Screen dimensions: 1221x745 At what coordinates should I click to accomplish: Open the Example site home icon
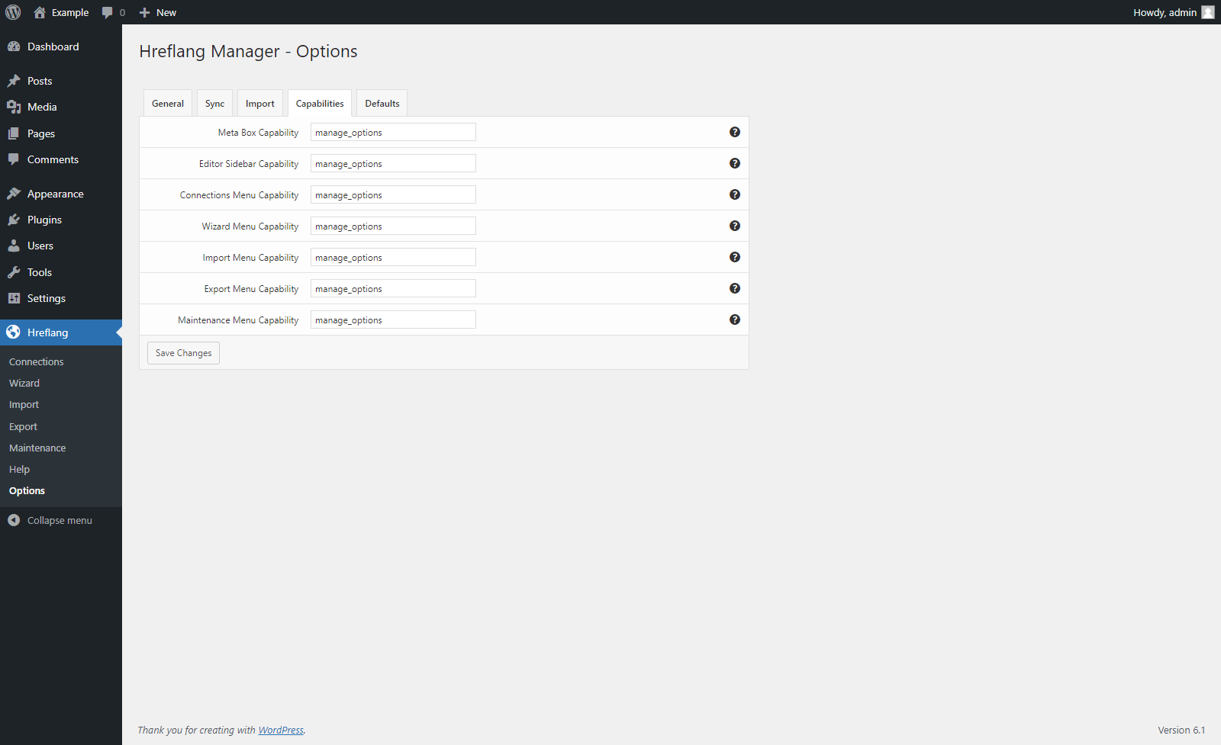pos(40,12)
